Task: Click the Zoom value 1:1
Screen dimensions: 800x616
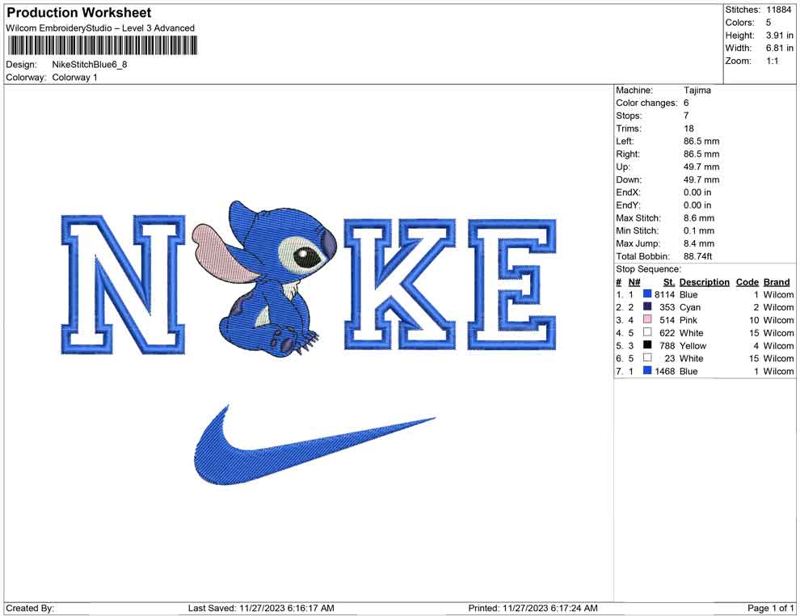Action: click(773, 61)
